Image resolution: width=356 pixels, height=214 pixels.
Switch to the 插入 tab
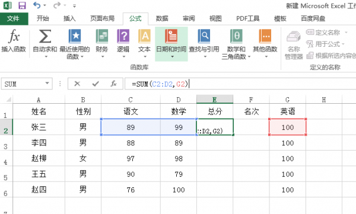click(x=69, y=18)
